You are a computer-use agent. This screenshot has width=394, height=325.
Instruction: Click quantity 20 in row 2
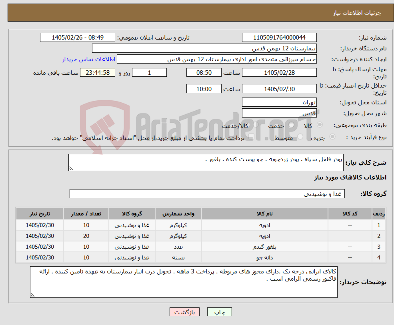86,236
